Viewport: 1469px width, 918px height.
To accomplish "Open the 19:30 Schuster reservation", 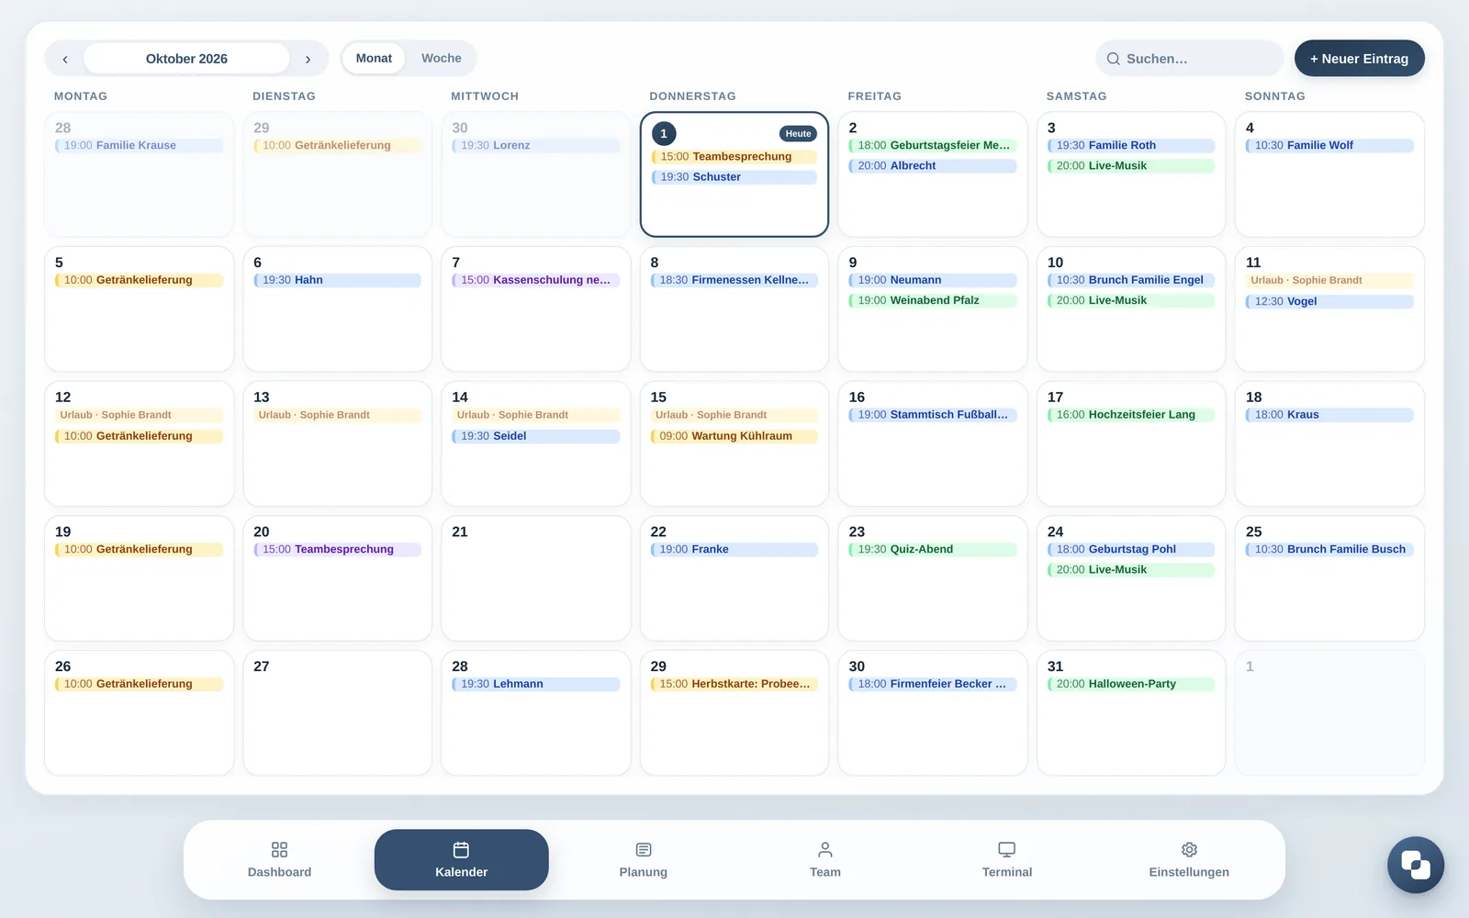I will coord(734,177).
